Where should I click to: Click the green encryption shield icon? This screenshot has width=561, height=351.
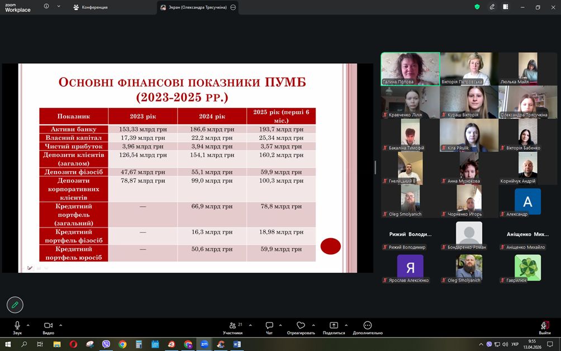(x=477, y=7)
